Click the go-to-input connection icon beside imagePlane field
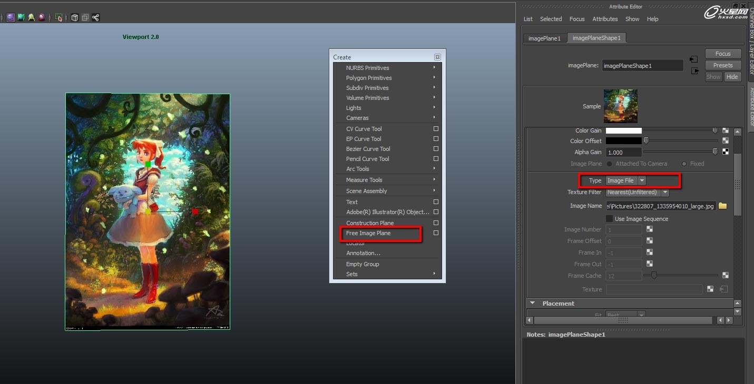This screenshot has width=754, height=384. point(694,59)
